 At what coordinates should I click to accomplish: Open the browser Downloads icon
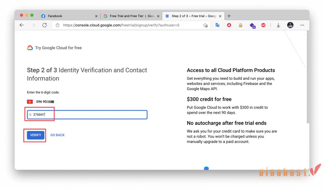278,25
